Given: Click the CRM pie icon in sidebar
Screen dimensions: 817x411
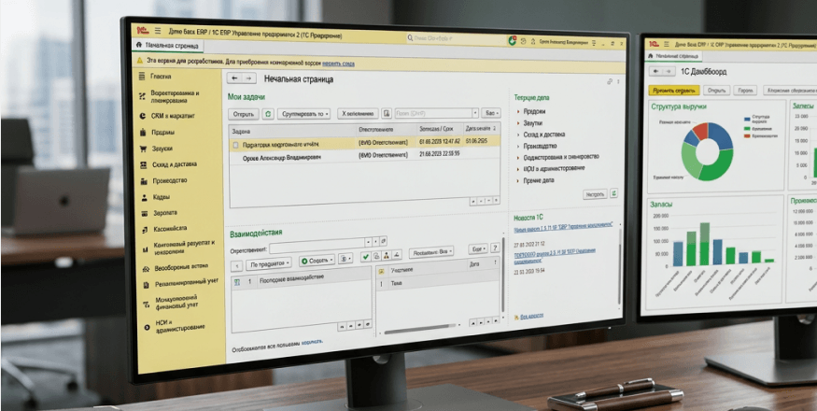Looking at the screenshot, I should pos(142,117).
